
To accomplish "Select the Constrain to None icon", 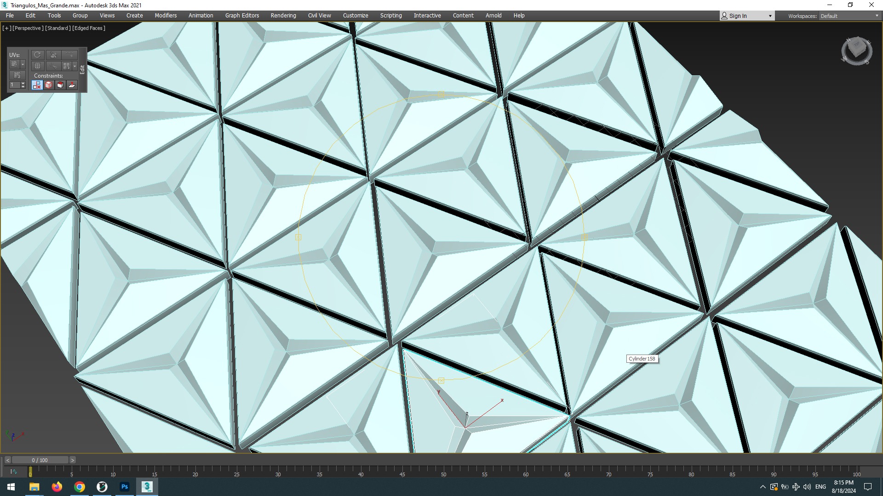I will (x=37, y=85).
